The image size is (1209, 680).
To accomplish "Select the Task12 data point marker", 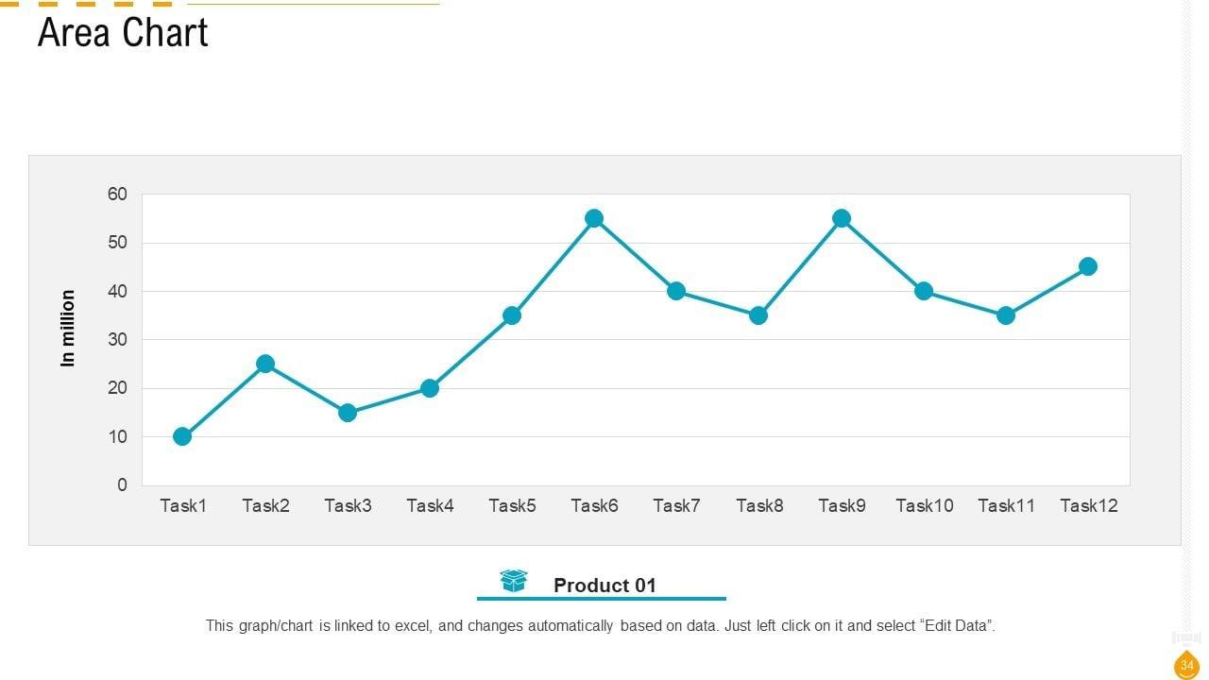I will pos(1088,266).
